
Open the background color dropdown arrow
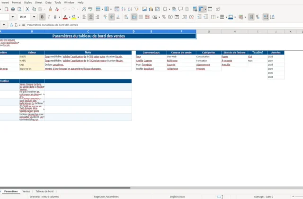click(78, 17)
